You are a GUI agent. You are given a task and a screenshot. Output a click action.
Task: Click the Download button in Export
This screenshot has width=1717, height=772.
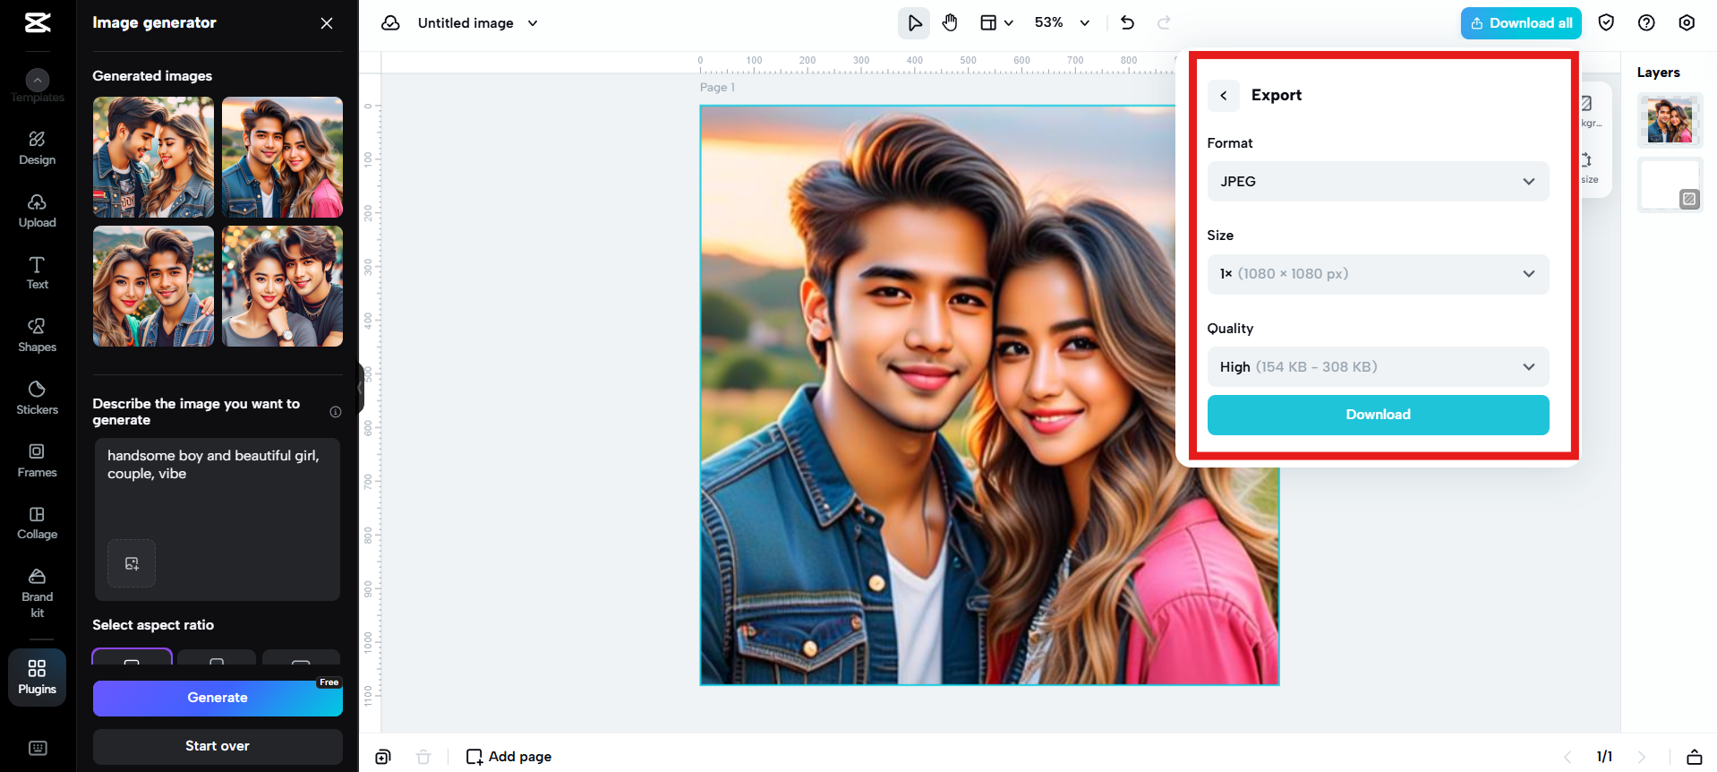pos(1378,415)
